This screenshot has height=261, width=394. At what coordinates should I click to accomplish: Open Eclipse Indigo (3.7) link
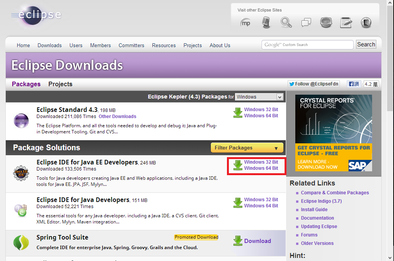click(321, 201)
